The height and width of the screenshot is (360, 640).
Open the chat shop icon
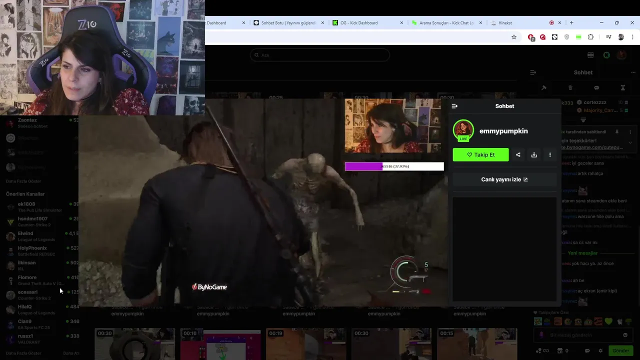(x=560, y=350)
